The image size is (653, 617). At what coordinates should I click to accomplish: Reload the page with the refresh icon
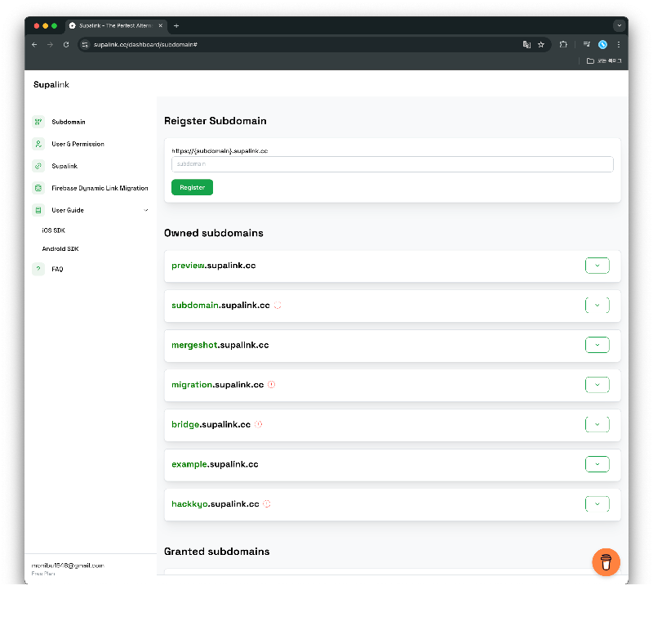tap(66, 45)
